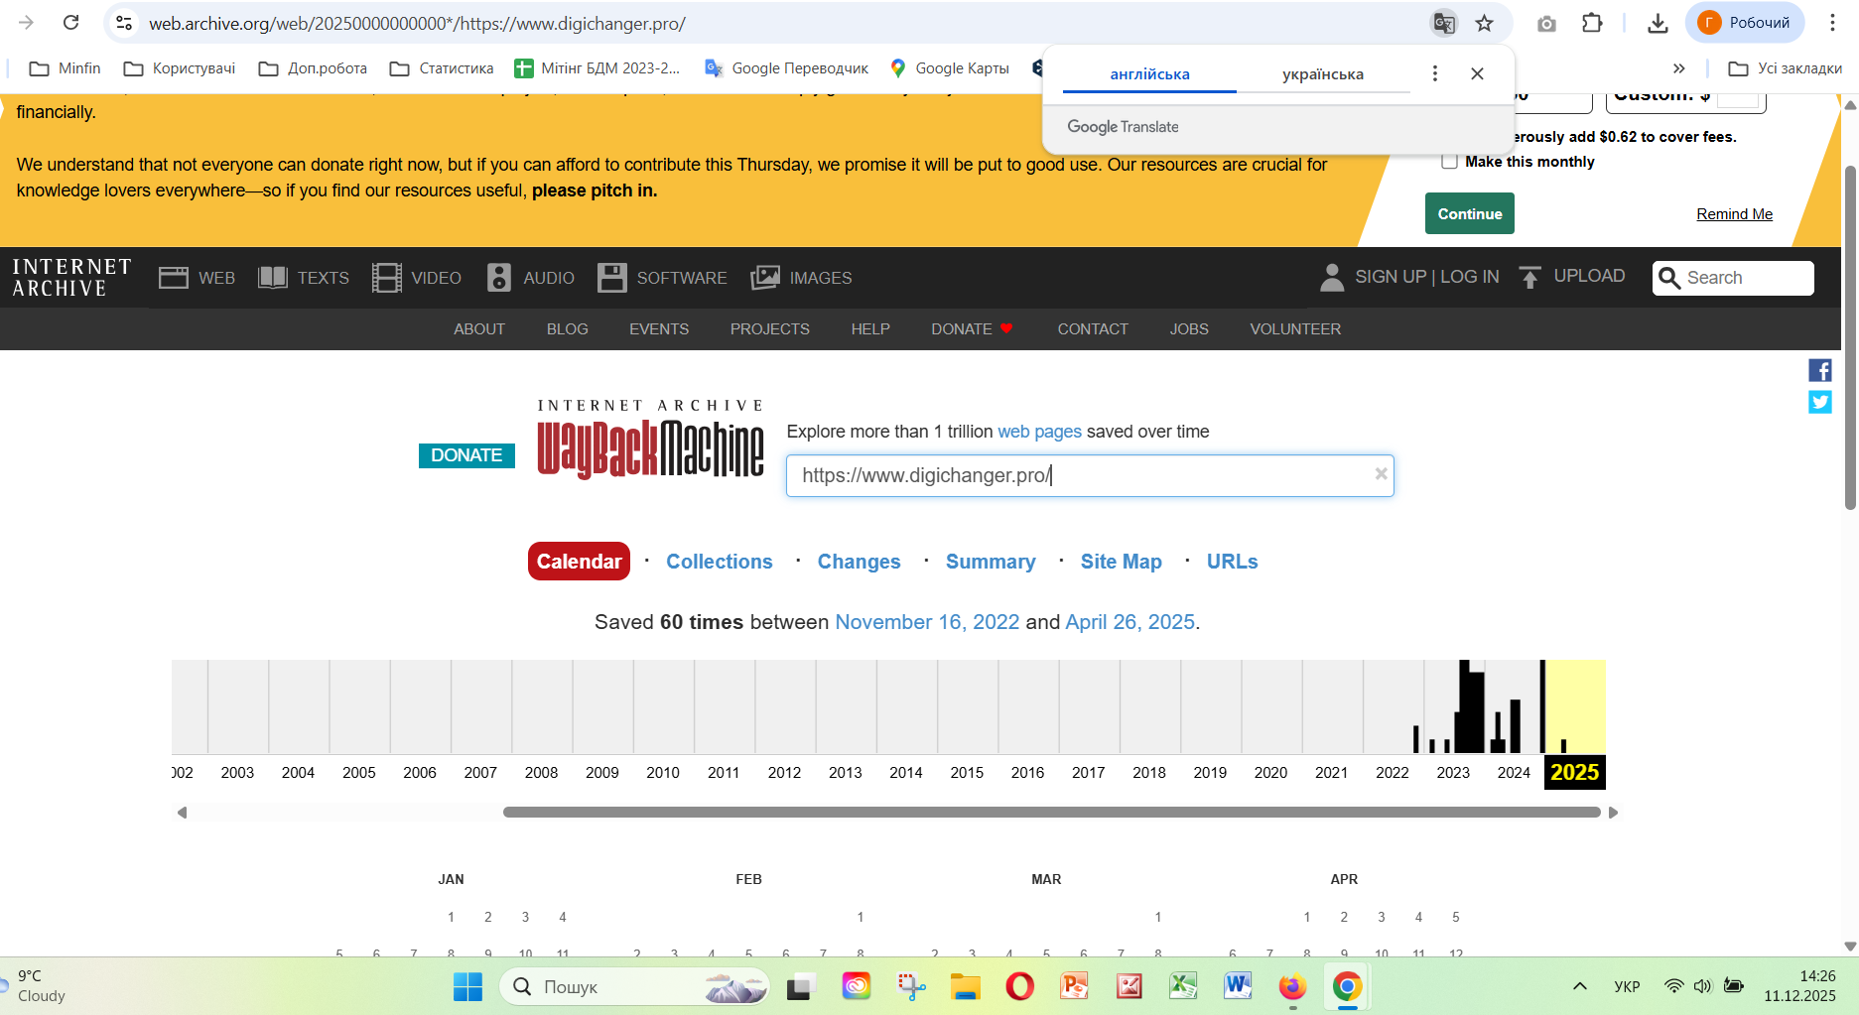Open the Images section picture icon
This screenshot has height=1015, width=1859.
[x=765, y=278]
